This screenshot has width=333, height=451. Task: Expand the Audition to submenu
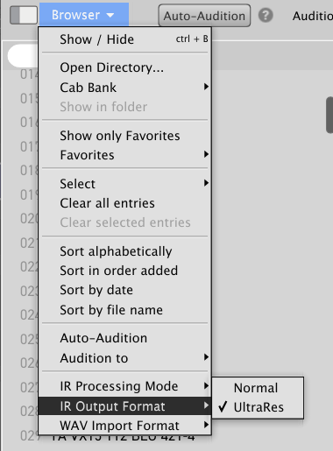124,358
